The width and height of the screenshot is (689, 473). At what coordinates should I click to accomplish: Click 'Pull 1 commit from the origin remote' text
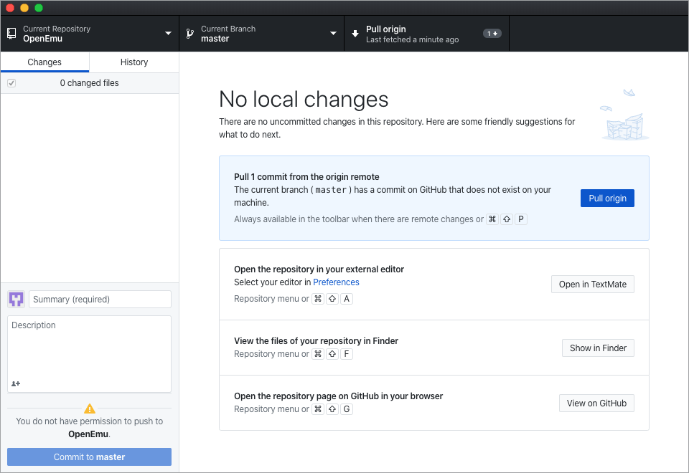click(x=306, y=177)
